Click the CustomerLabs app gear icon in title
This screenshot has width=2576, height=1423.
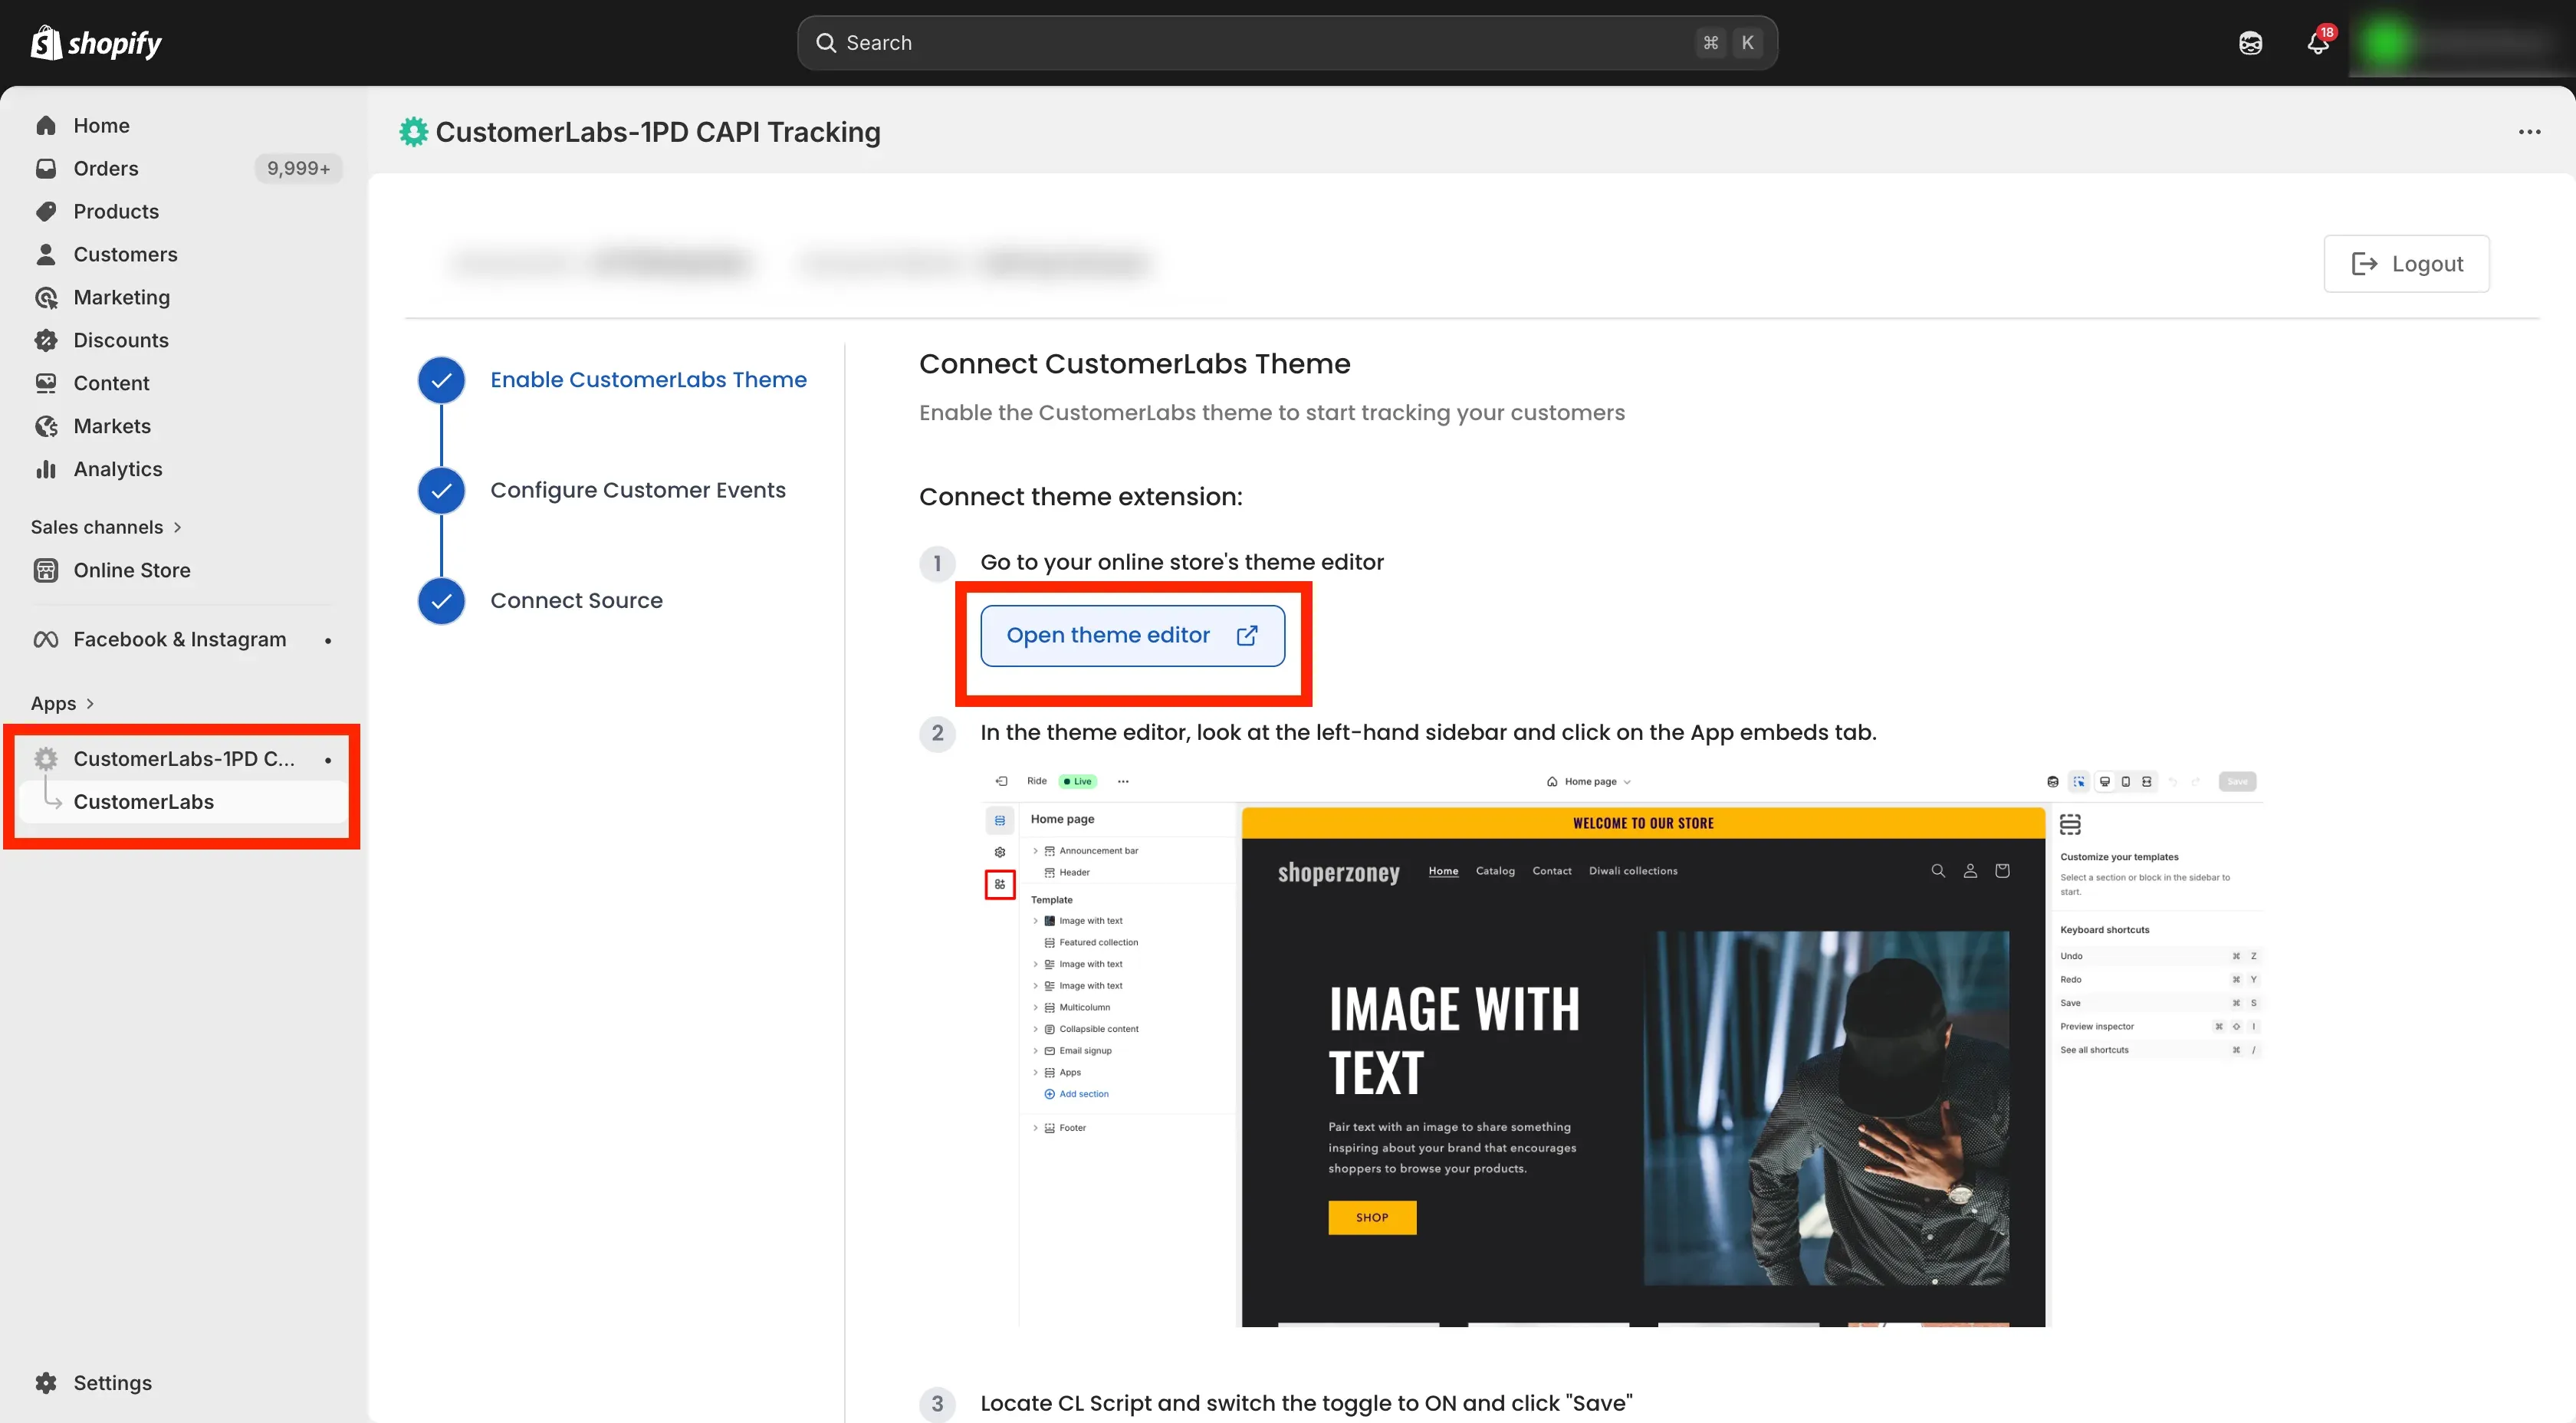click(413, 132)
